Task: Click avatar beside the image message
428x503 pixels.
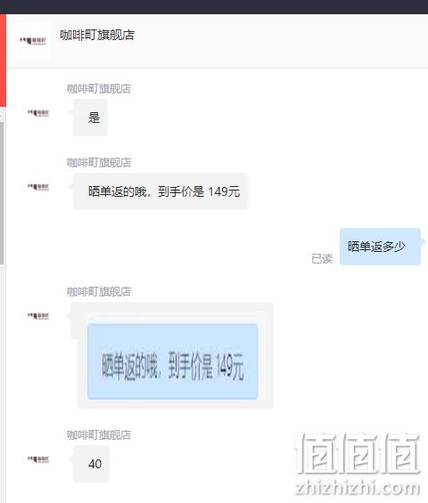Action: 38,316
